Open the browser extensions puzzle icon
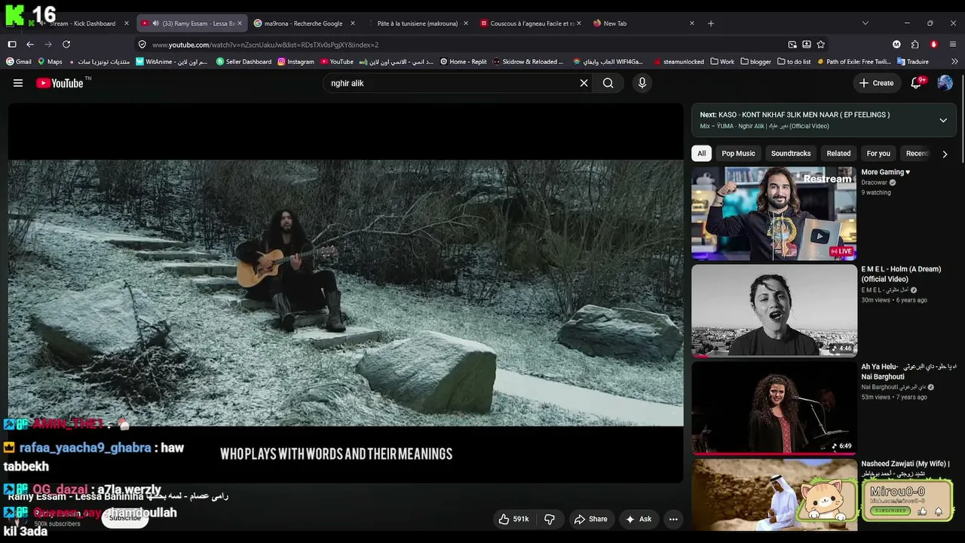Viewport: 965px width, 543px height. pos(914,44)
